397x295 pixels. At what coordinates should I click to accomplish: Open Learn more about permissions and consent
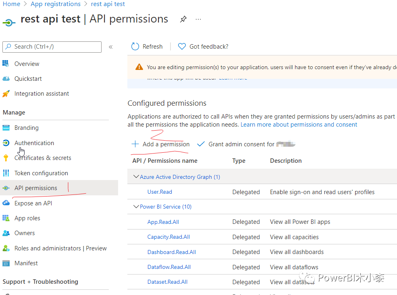(299, 125)
